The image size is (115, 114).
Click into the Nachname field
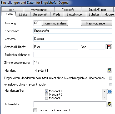pyautogui.click(x=73, y=31)
